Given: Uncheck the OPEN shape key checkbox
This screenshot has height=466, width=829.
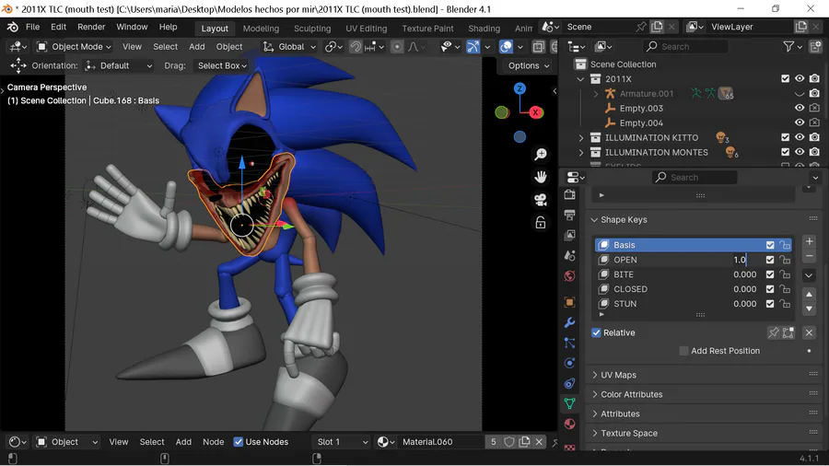Looking at the screenshot, I should click(x=770, y=260).
